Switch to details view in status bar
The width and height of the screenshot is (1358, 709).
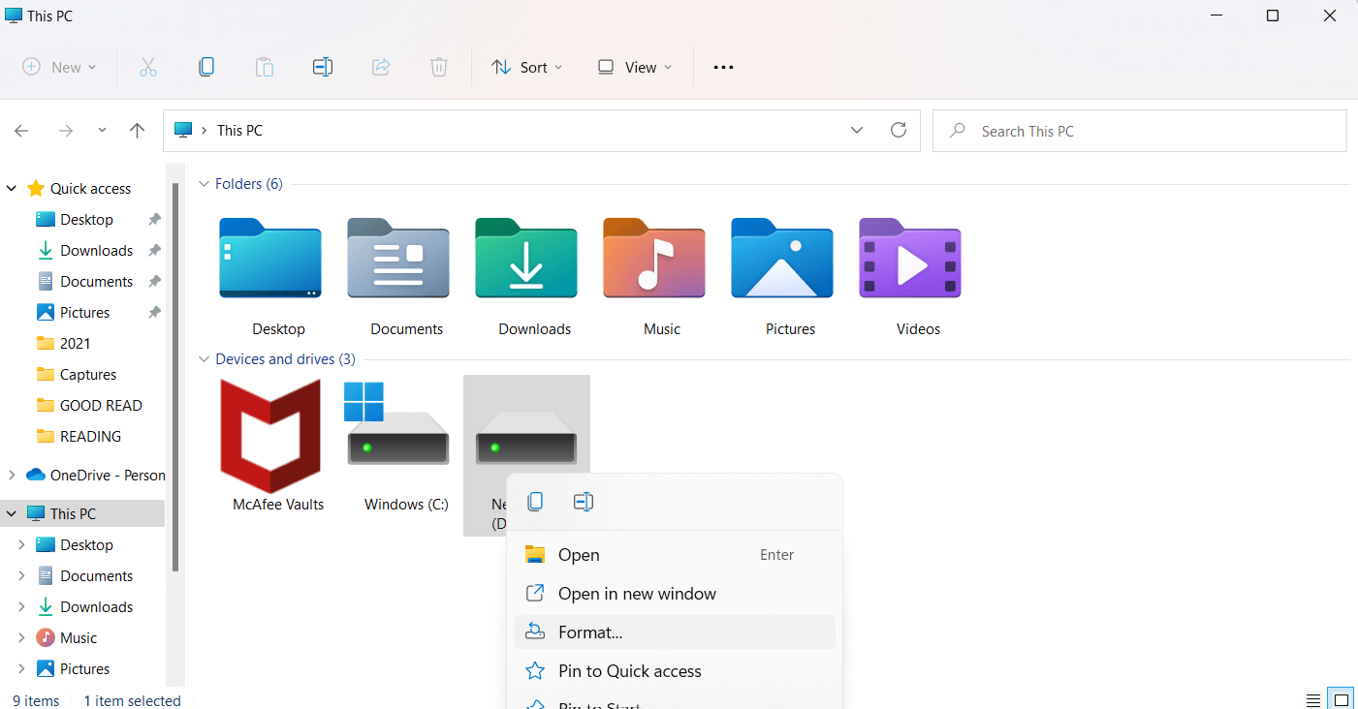pos(1313,700)
